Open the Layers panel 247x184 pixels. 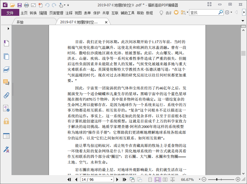(x=6, y=69)
